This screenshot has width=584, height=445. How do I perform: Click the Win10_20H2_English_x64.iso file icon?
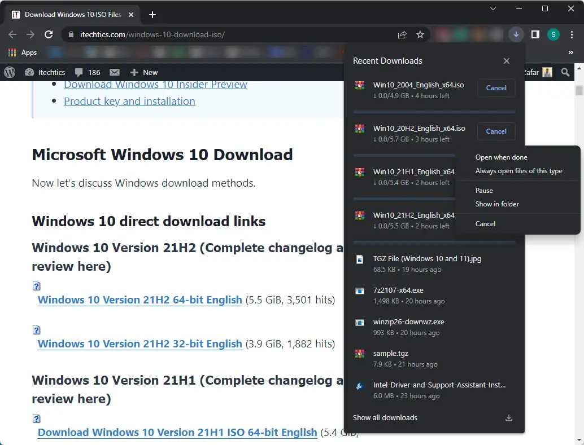tap(360, 129)
